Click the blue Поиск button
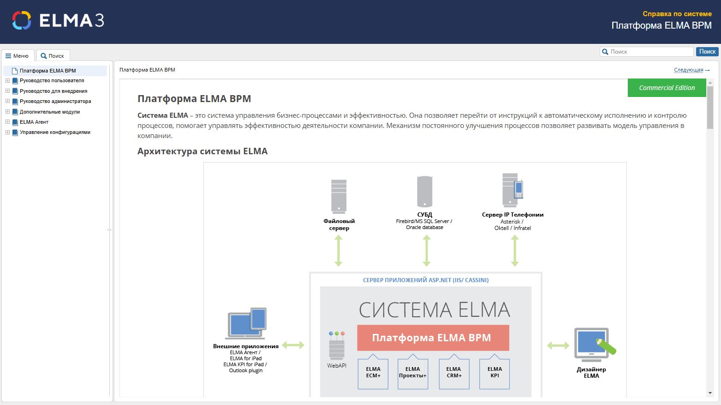This screenshot has width=721, height=405. (707, 52)
